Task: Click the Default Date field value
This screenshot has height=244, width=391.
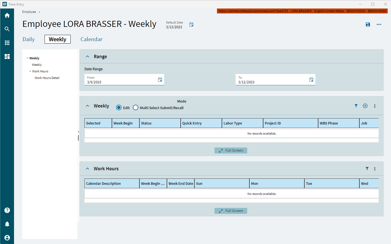Action: click(x=174, y=27)
